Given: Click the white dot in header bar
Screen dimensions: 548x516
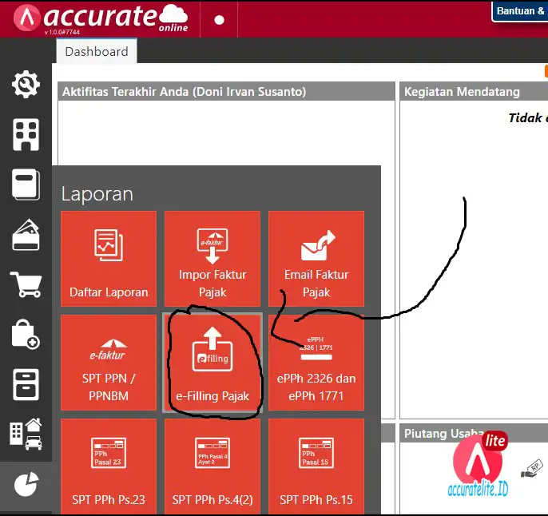Looking at the screenshot, I should [x=219, y=20].
